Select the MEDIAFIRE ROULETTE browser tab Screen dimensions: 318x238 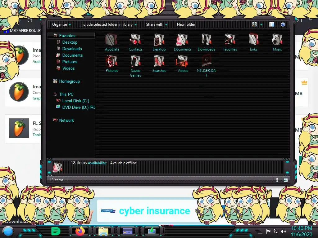22,31
